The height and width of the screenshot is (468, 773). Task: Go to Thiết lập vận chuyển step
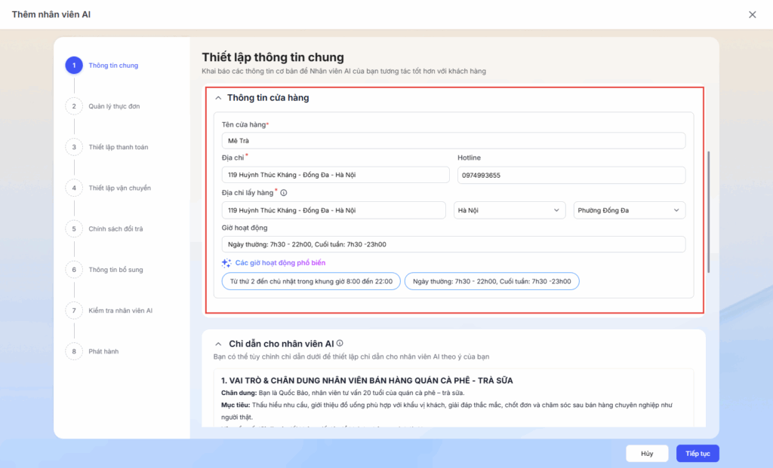[119, 188]
